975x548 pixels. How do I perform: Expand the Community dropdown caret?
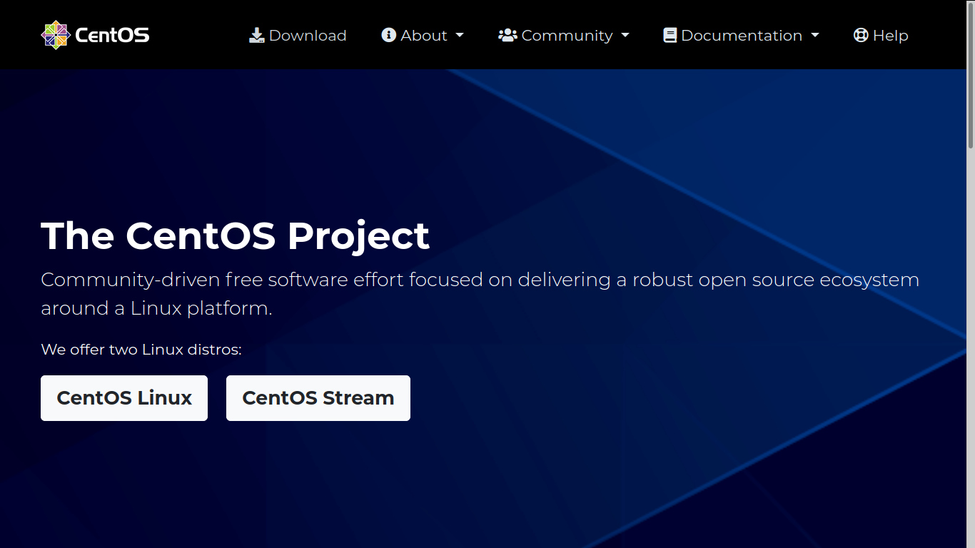[625, 35]
